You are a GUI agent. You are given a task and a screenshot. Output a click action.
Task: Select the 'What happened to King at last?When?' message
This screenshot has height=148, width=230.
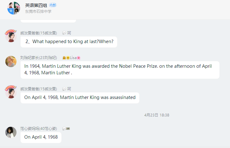[x=69, y=42]
